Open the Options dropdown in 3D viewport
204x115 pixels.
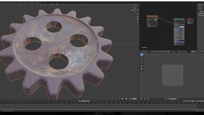136,4
